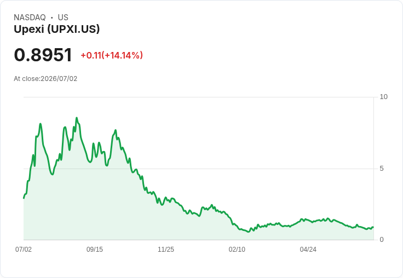This screenshot has height=278, width=403.
Task: Click the 5 y-axis value label
Action: (382, 169)
